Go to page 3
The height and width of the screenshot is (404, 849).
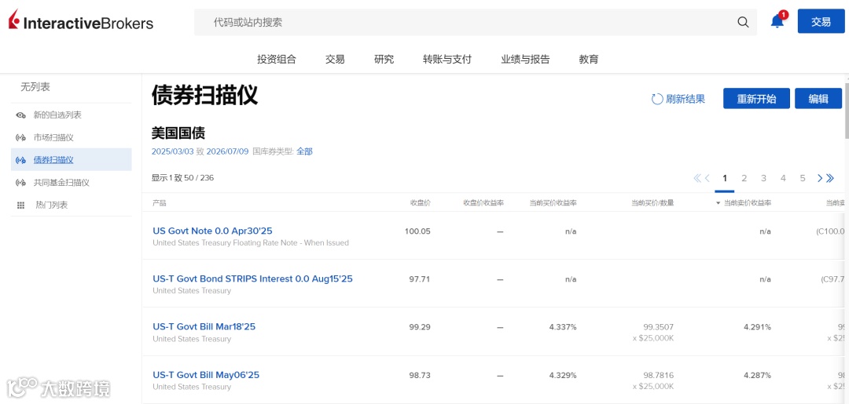(763, 178)
